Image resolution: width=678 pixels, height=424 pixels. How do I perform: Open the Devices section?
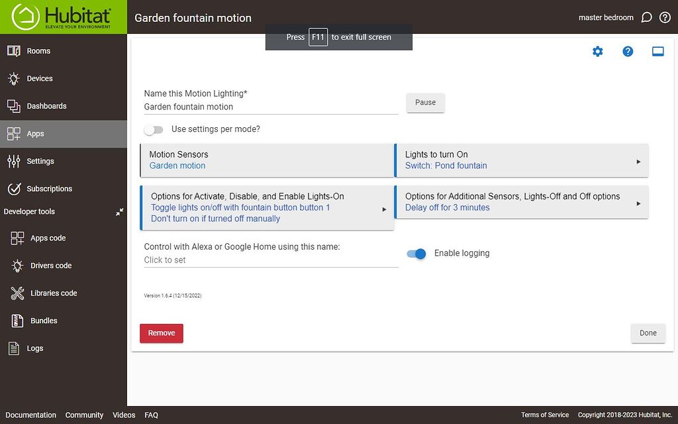click(40, 78)
